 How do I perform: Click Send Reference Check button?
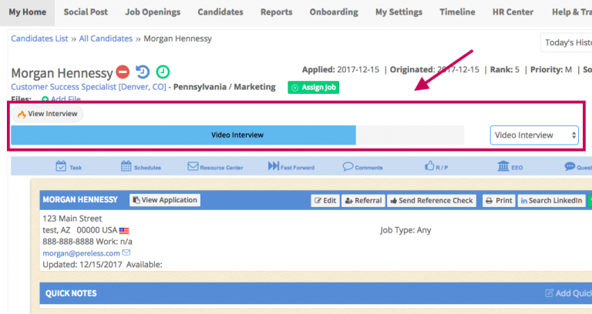tap(432, 201)
